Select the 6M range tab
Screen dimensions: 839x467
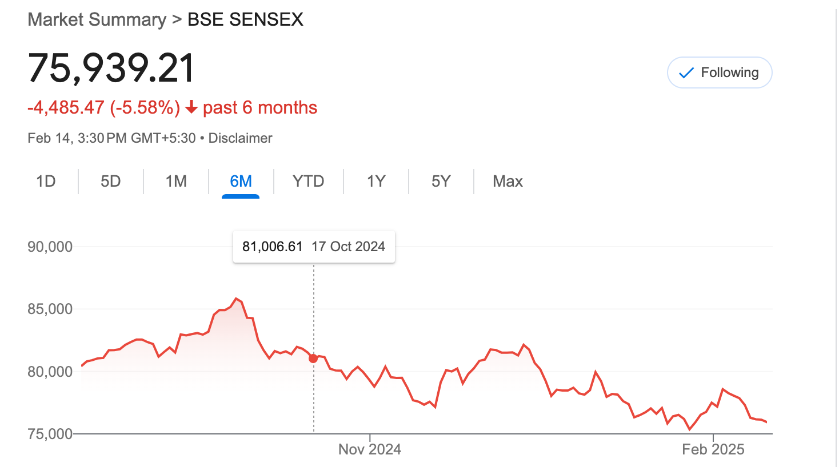point(241,182)
